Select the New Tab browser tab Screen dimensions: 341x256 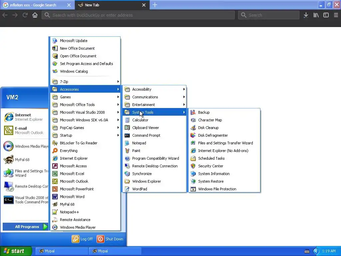tap(112, 5)
